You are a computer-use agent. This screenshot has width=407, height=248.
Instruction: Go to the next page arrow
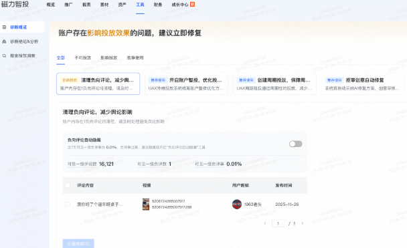[x=303, y=223]
